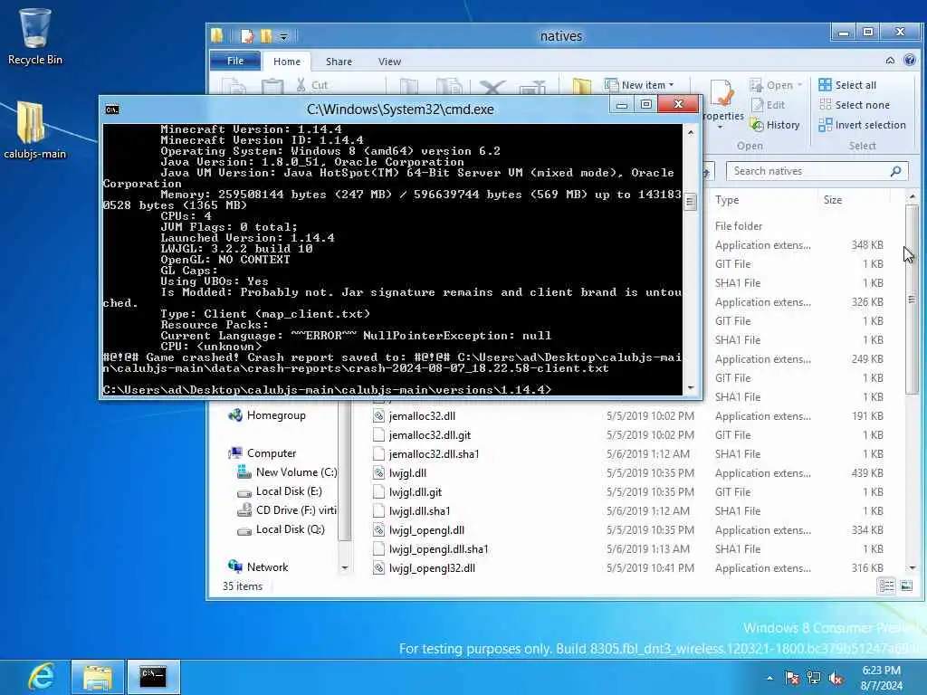
Task: Select Network in the navigation pane
Action: [x=267, y=566]
